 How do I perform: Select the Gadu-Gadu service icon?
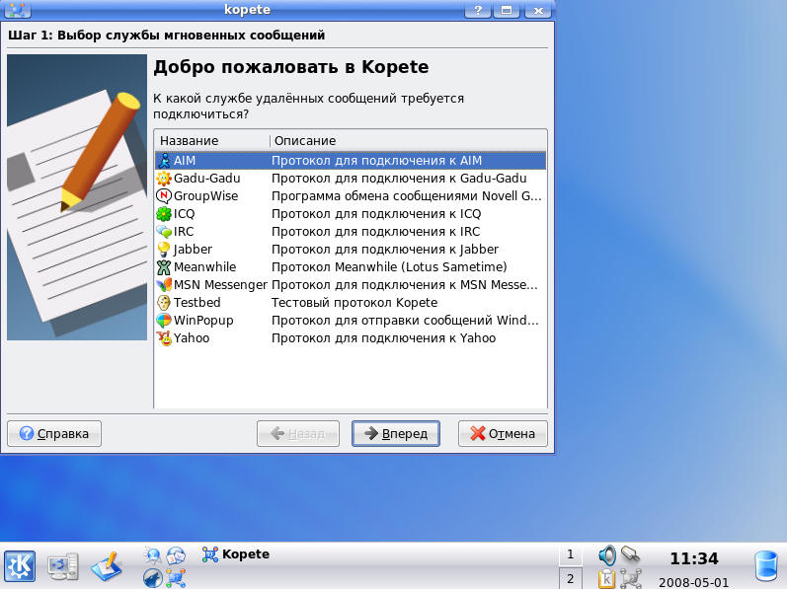[164, 179]
